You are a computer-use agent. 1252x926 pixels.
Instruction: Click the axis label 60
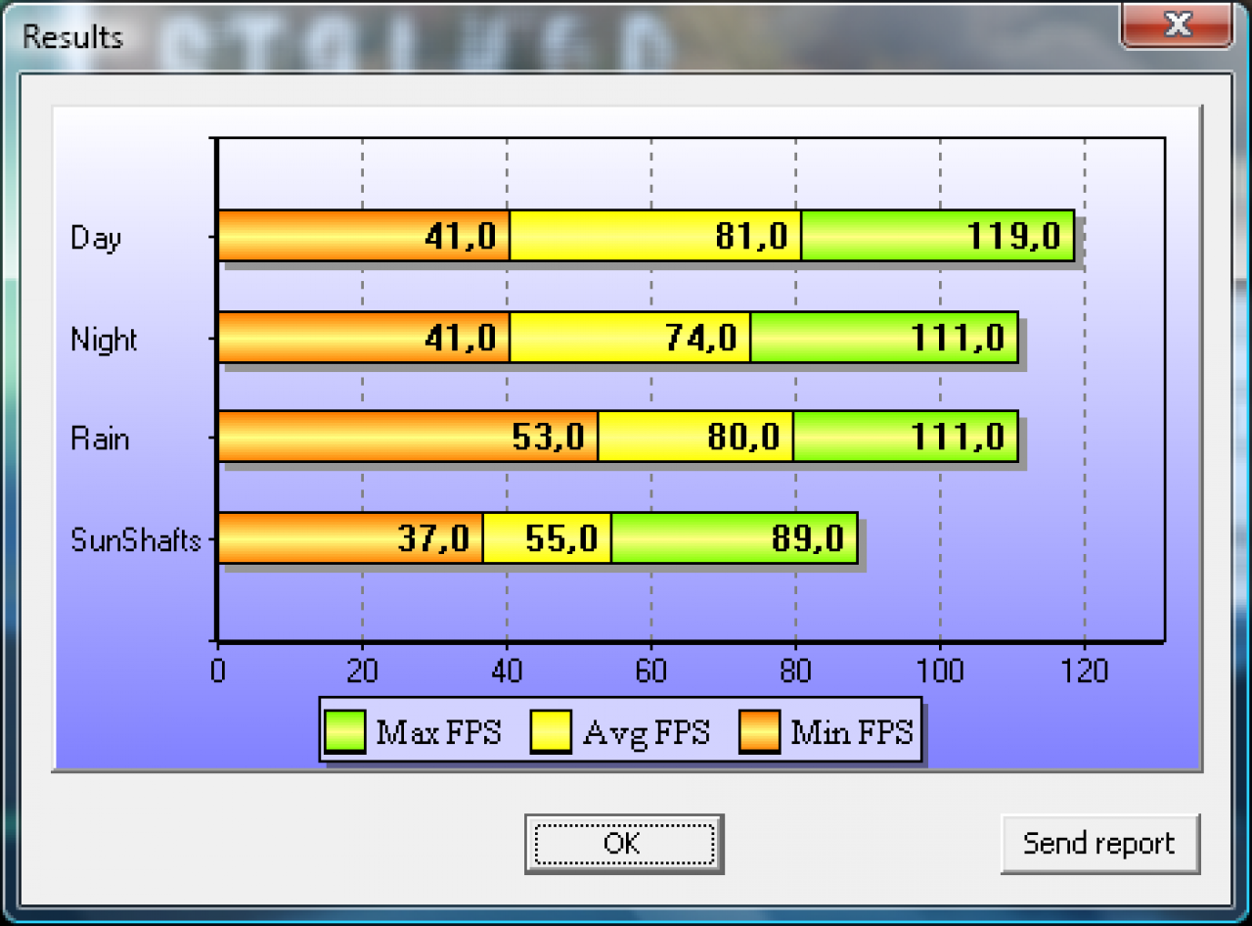pyautogui.click(x=651, y=671)
